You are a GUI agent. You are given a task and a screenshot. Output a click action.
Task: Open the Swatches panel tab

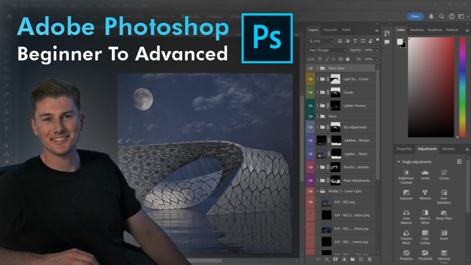pos(417,30)
